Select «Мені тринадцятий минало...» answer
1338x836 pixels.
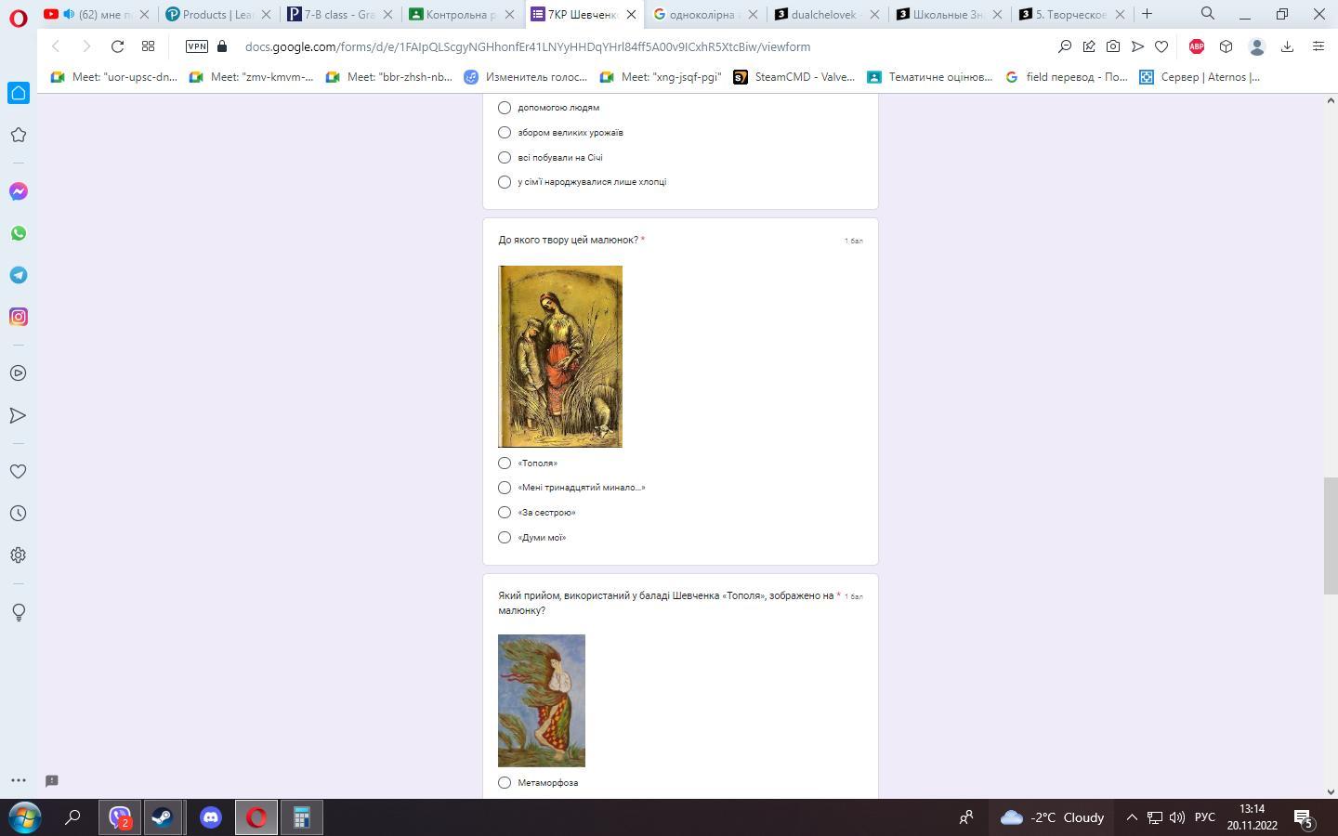click(505, 488)
